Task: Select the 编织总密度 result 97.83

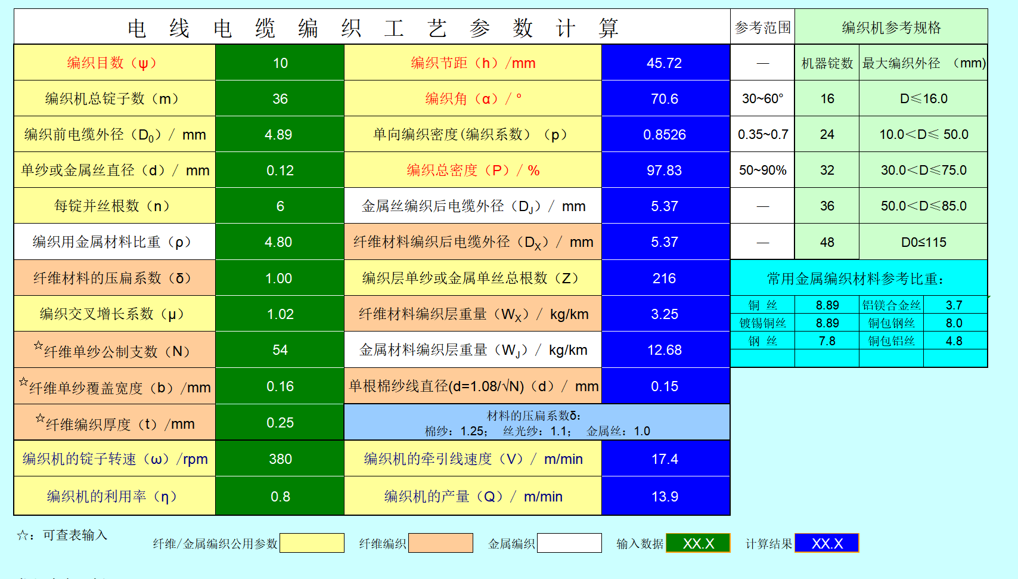Action: (x=665, y=170)
